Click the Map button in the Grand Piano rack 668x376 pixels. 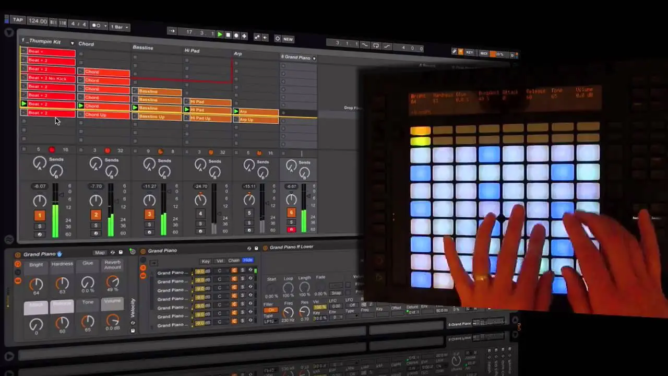point(100,253)
